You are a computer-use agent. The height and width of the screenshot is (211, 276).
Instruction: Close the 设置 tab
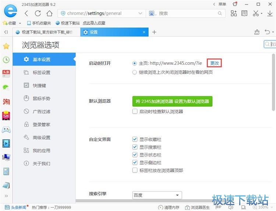[144, 32]
